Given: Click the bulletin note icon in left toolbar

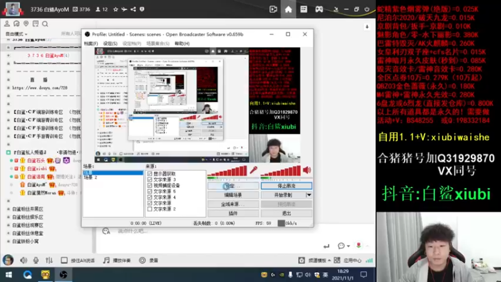Looking at the screenshot, I should (36, 24).
